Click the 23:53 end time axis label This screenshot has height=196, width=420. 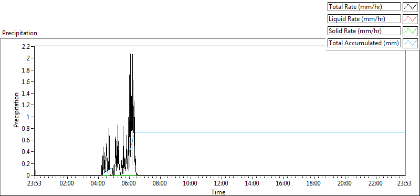(404, 183)
